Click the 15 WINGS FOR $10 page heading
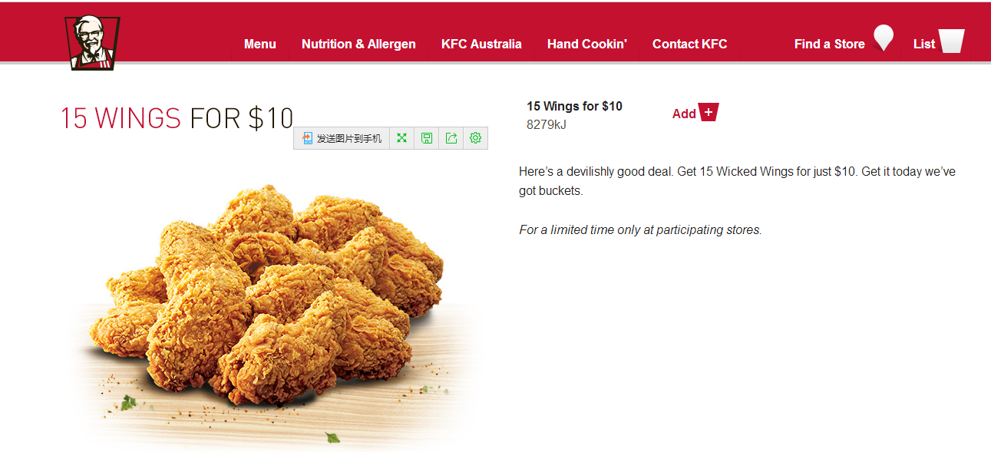This screenshot has height=452, width=991. 177,117
